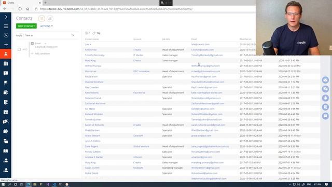Image resolution: width=332 pixels, height=187 pixels.
Task: Open contact Lynn A. Collins
Action: [x=92, y=141]
